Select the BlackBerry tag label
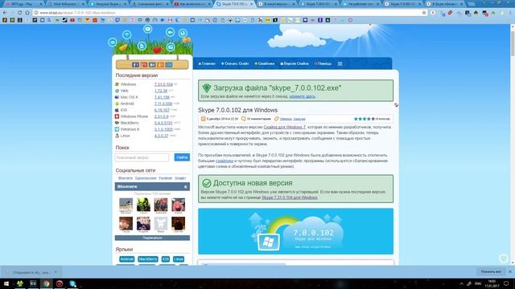This screenshot has width=515, height=289. 148,259
